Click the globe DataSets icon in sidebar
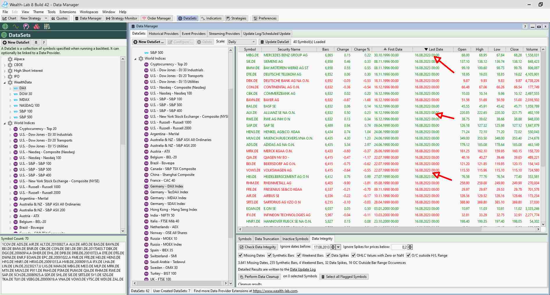Screen dimensions: 550x295 click(5, 26)
